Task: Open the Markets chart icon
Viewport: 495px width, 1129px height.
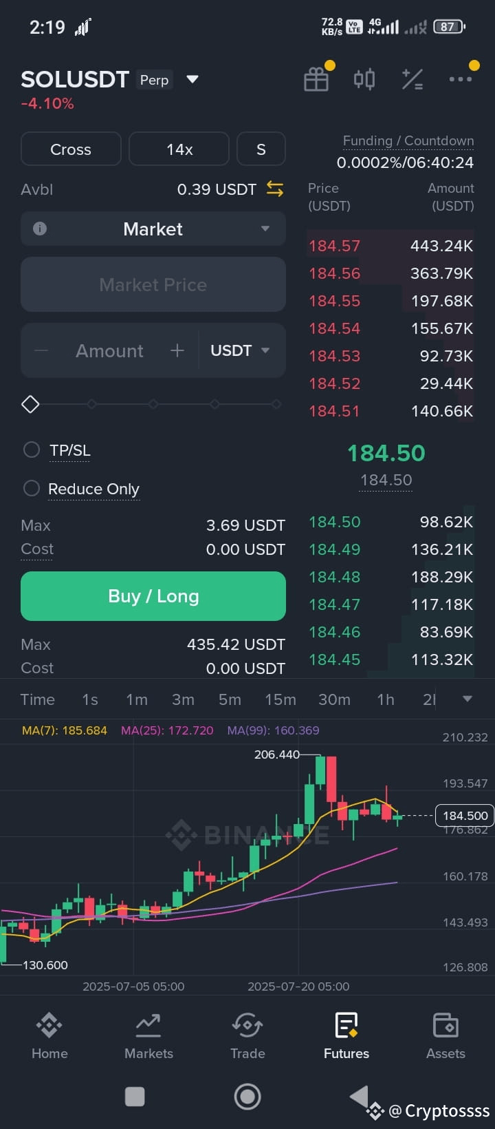Action: [148, 1025]
